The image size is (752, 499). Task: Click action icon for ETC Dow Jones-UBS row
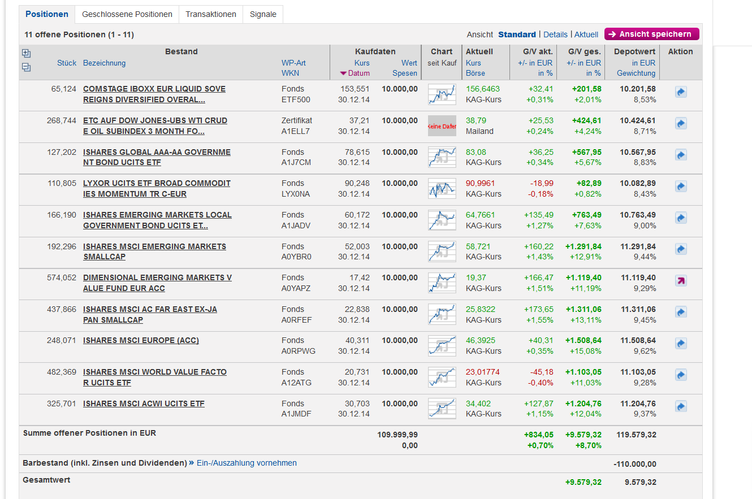tap(681, 124)
